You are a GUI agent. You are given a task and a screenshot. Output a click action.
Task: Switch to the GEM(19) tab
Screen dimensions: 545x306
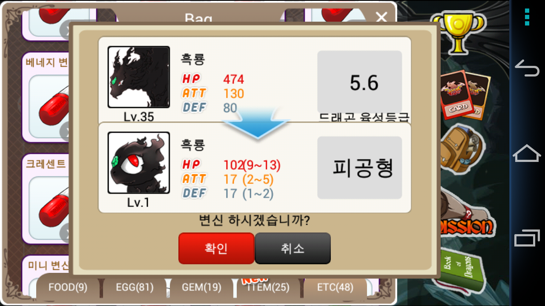tap(201, 287)
